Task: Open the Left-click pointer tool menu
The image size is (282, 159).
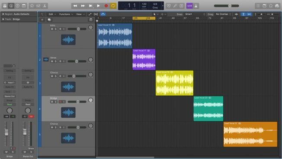Action: click(155, 14)
